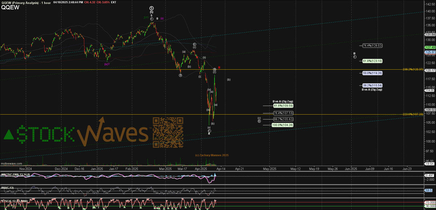The height and width of the screenshot is (210, 436).
Task: Click Jun-23 on the time axis
Action: [407, 169]
